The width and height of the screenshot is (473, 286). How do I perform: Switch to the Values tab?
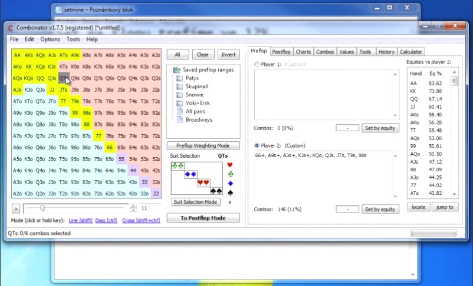pyautogui.click(x=346, y=52)
